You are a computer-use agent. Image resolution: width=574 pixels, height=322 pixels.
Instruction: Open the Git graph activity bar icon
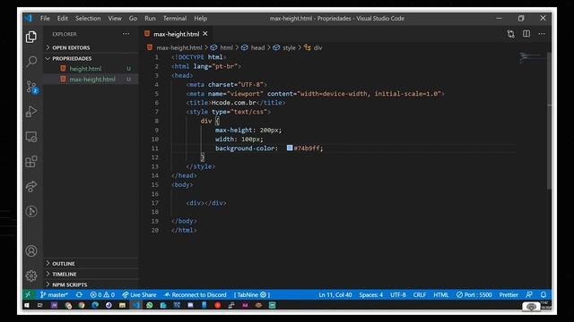(31, 211)
